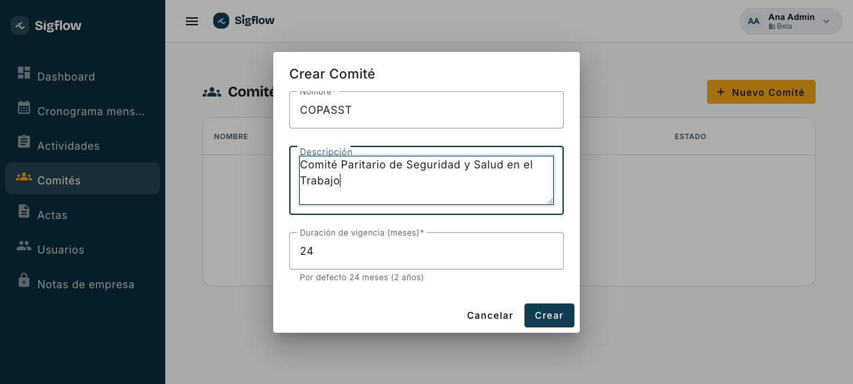Click the Descripción text area

426,180
